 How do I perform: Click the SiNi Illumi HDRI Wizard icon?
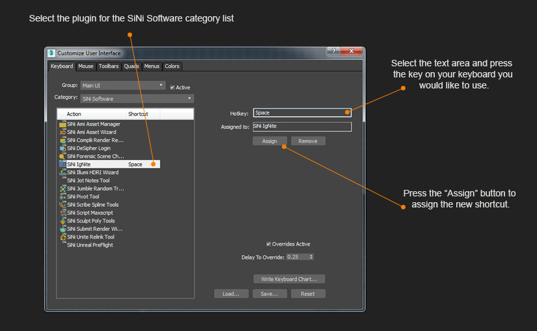click(62, 172)
